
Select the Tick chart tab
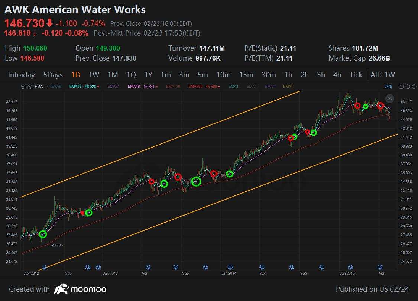coord(356,75)
